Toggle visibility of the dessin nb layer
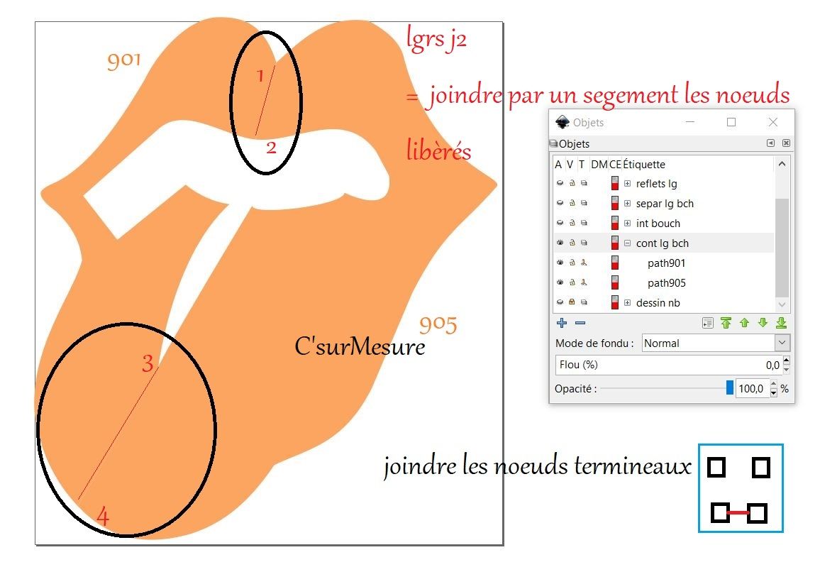820x567 pixels. click(x=560, y=302)
